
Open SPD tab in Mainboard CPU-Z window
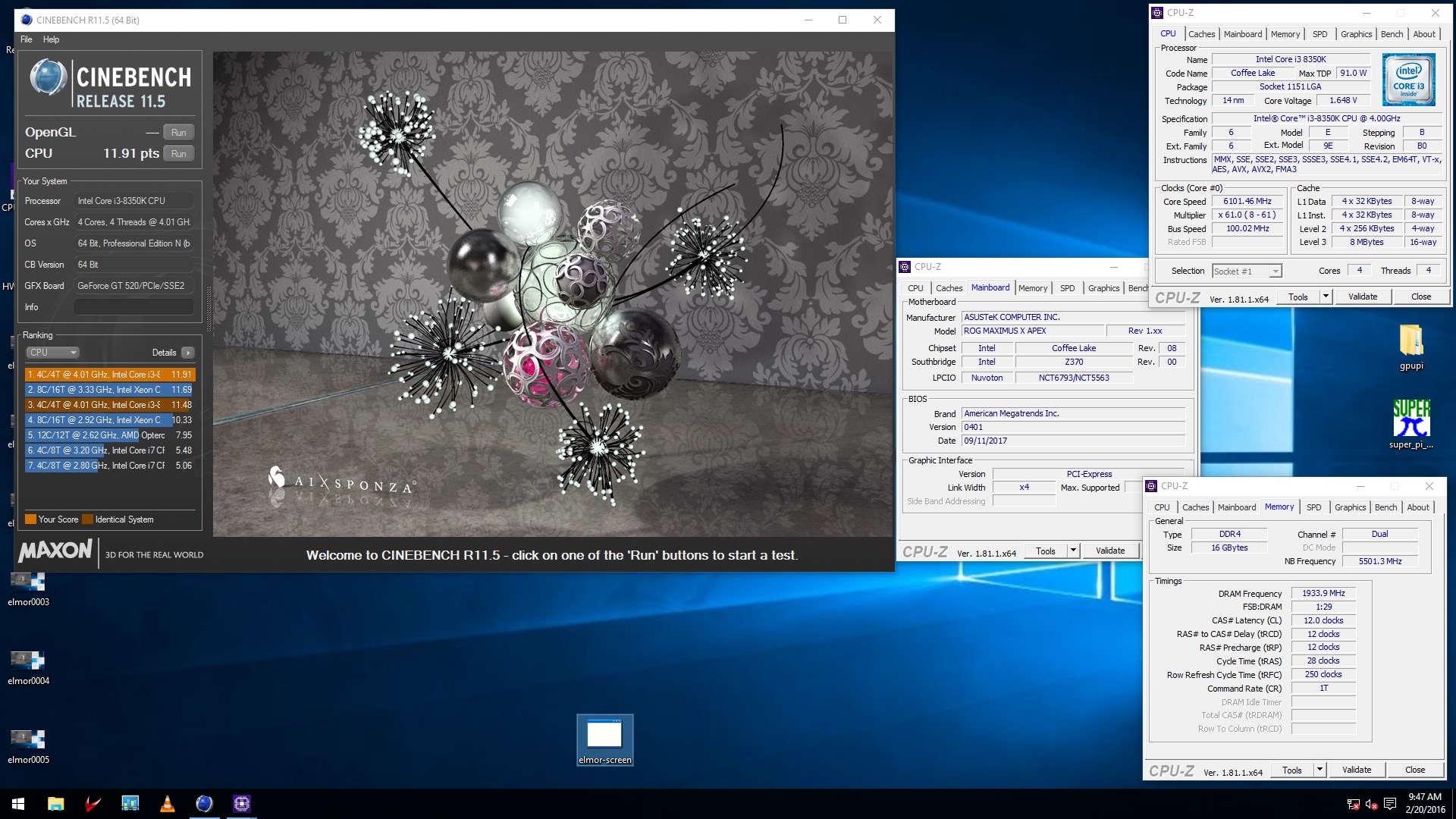pyautogui.click(x=1067, y=288)
